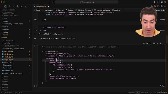Image resolution: width=168 pixels, height=94 pixels.
Task: Delete the price_function cell with trash icon
Action: (x=160, y=44)
